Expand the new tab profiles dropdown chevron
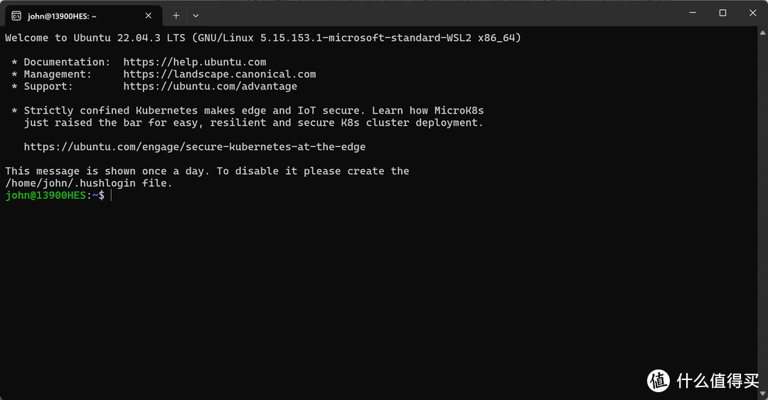The width and height of the screenshot is (768, 400). click(x=196, y=15)
